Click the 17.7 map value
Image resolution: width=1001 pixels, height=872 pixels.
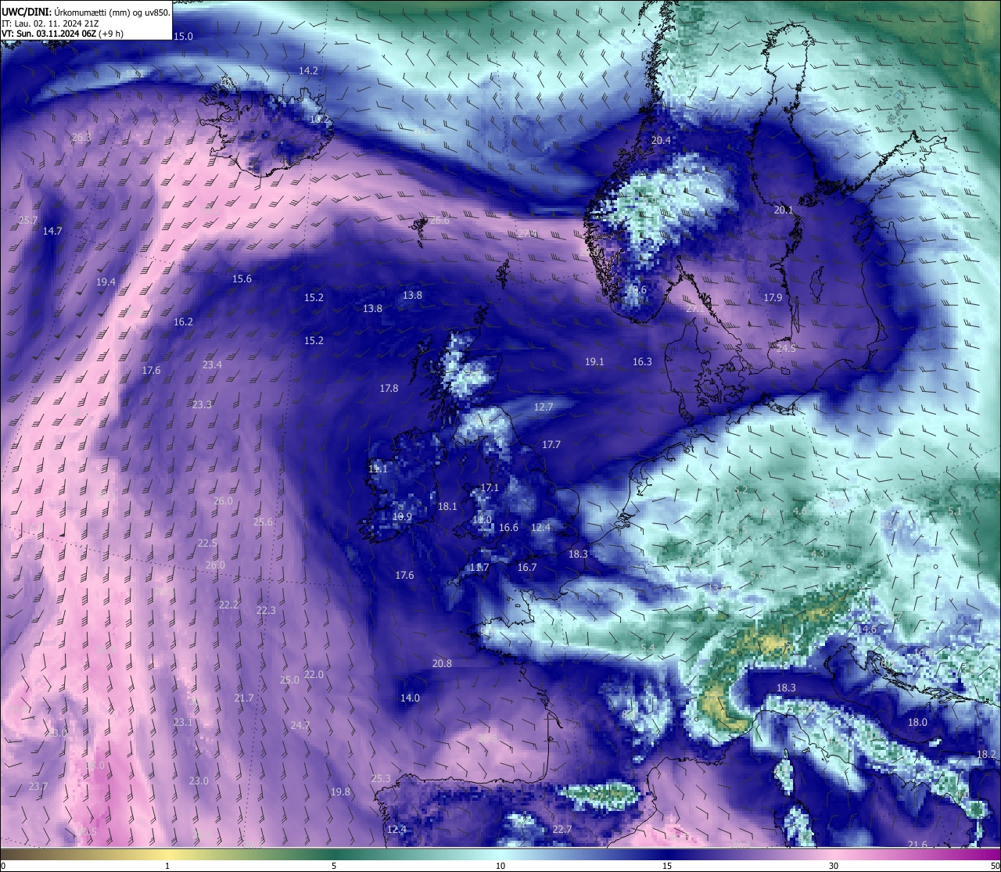pos(551,444)
